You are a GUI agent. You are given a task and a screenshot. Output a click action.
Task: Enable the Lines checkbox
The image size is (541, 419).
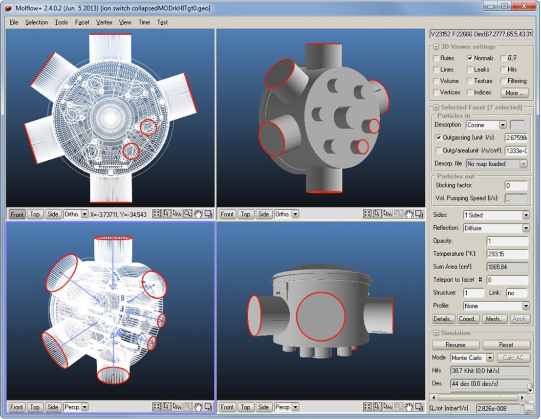pos(436,69)
